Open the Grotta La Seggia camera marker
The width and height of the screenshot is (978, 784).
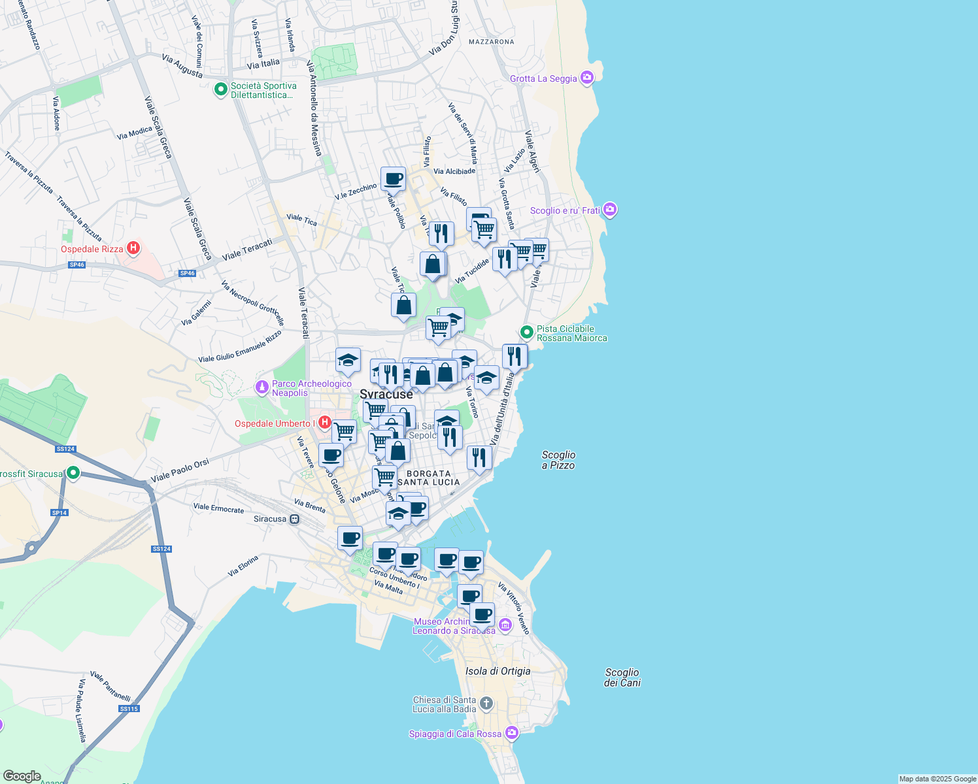pyautogui.click(x=586, y=78)
